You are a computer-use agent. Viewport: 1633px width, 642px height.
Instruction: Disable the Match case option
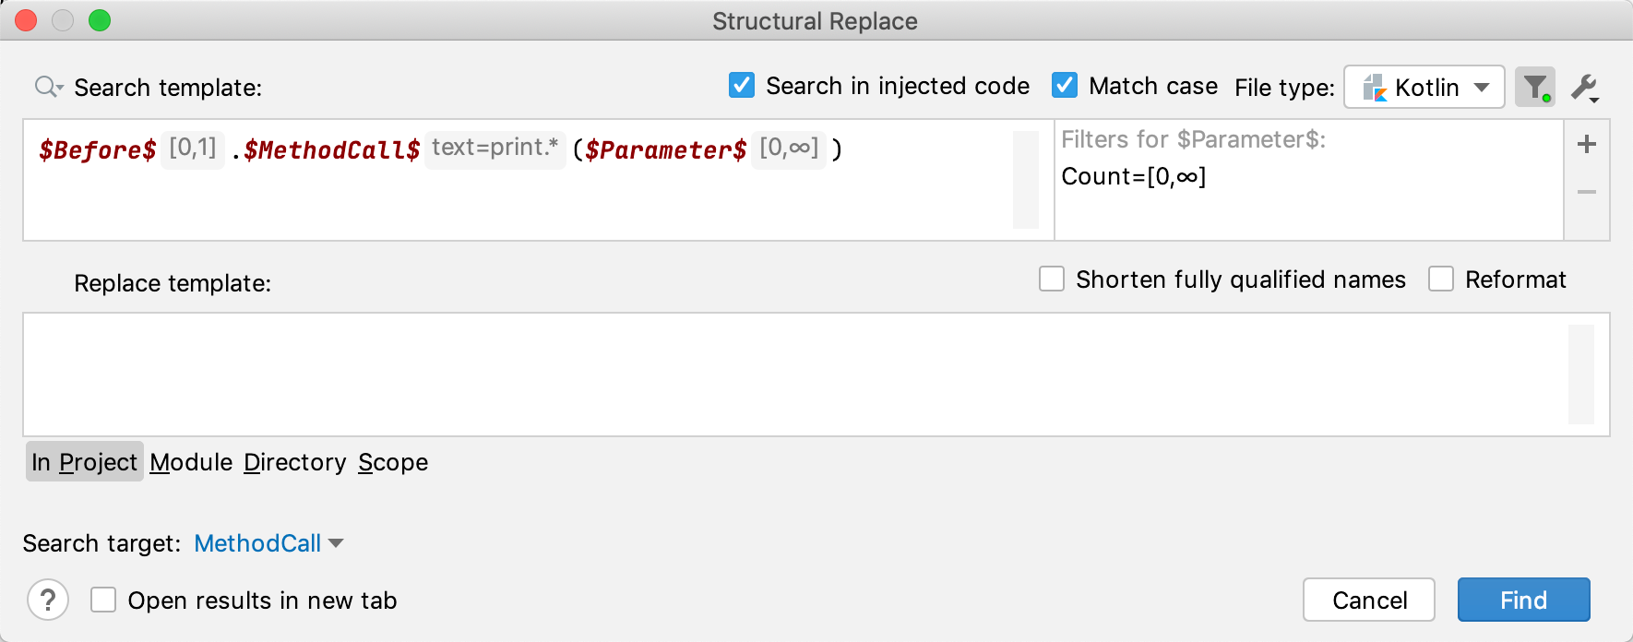[1064, 85]
